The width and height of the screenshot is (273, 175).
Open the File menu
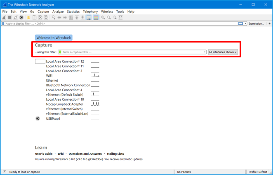point(5,12)
